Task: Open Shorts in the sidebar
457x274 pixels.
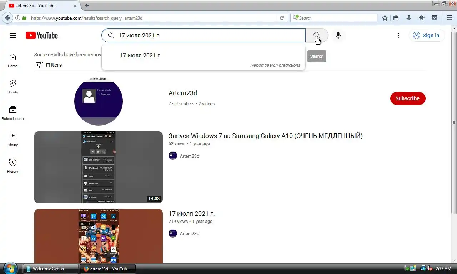Action: [12, 87]
